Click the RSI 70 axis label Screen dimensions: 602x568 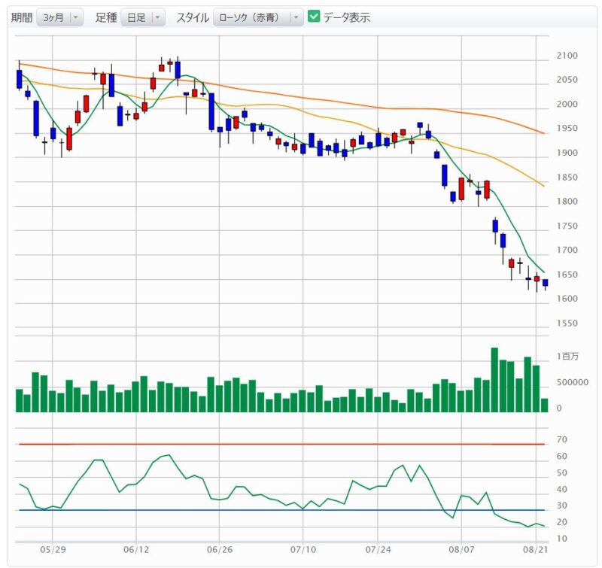561,439
